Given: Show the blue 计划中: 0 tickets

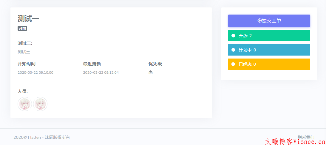Looking at the screenshot, I should point(269,50).
